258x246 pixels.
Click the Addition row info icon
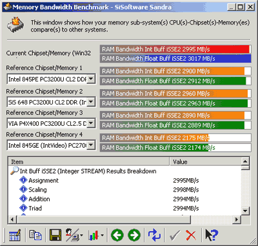(x=23, y=198)
